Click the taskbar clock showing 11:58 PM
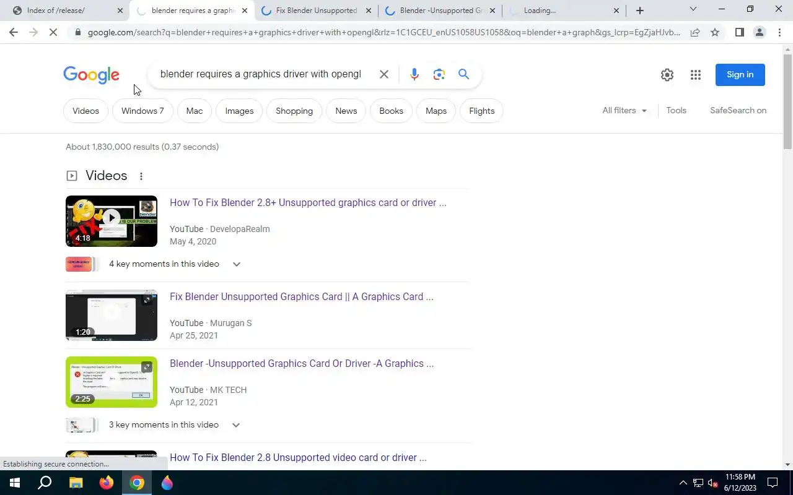Image resolution: width=793 pixels, height=495 pixels. (740, 483)
